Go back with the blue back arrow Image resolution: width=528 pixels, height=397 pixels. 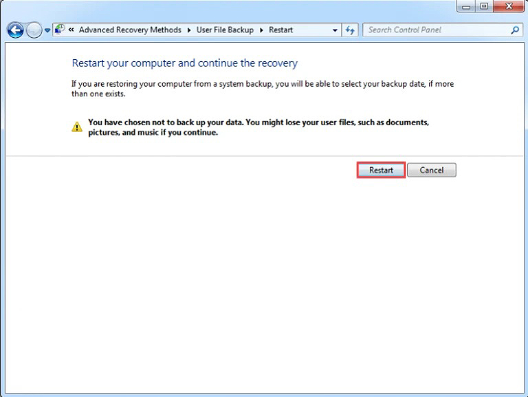pyautogui.click(x=15, y=30)
